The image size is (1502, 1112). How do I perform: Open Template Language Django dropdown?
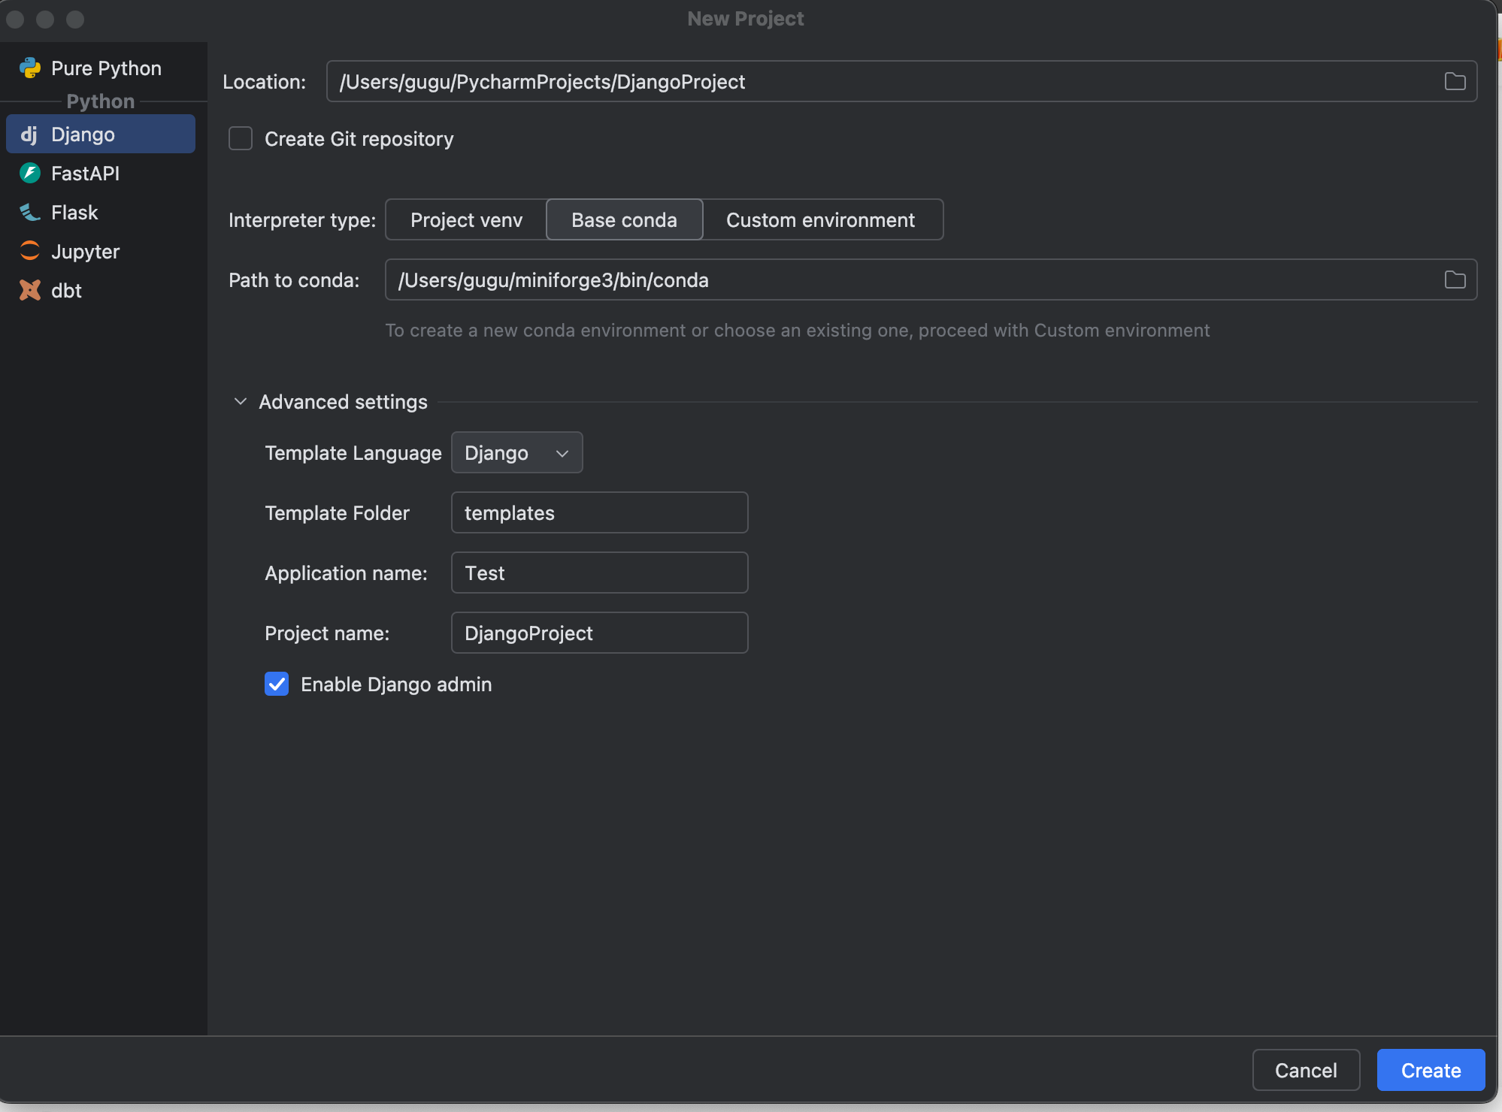pyautogui.click(x=516, y=452)
